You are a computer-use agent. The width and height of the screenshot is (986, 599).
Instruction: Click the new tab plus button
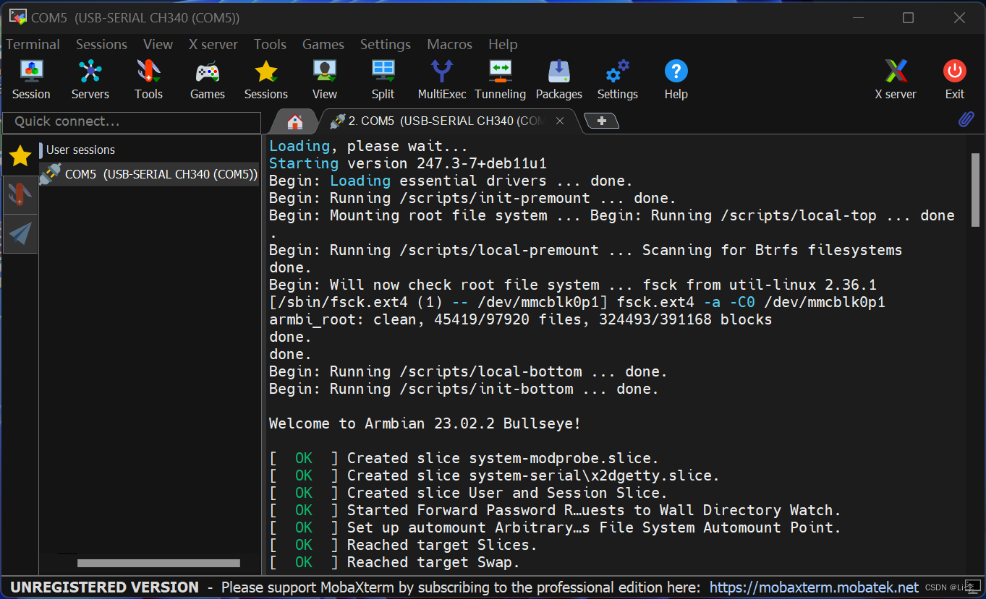click(x=601, y=121)
